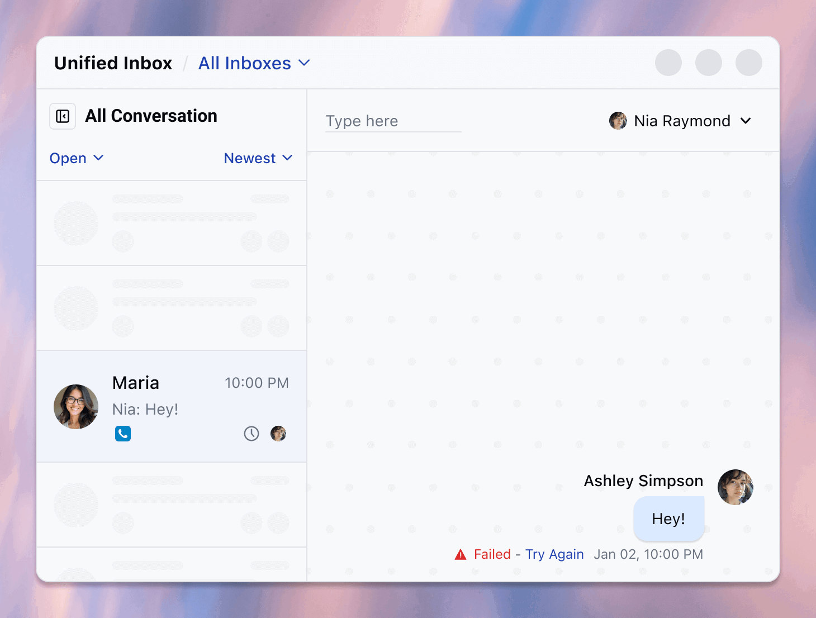Open the Newest sort dropdown
Viewport: 816px width, 618px height.
click(258, 158)
